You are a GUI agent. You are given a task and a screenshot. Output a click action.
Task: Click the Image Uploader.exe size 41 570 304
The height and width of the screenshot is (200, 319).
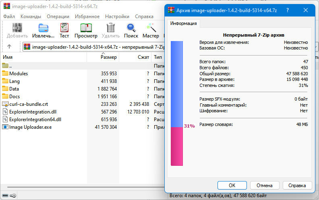point(106,127)
